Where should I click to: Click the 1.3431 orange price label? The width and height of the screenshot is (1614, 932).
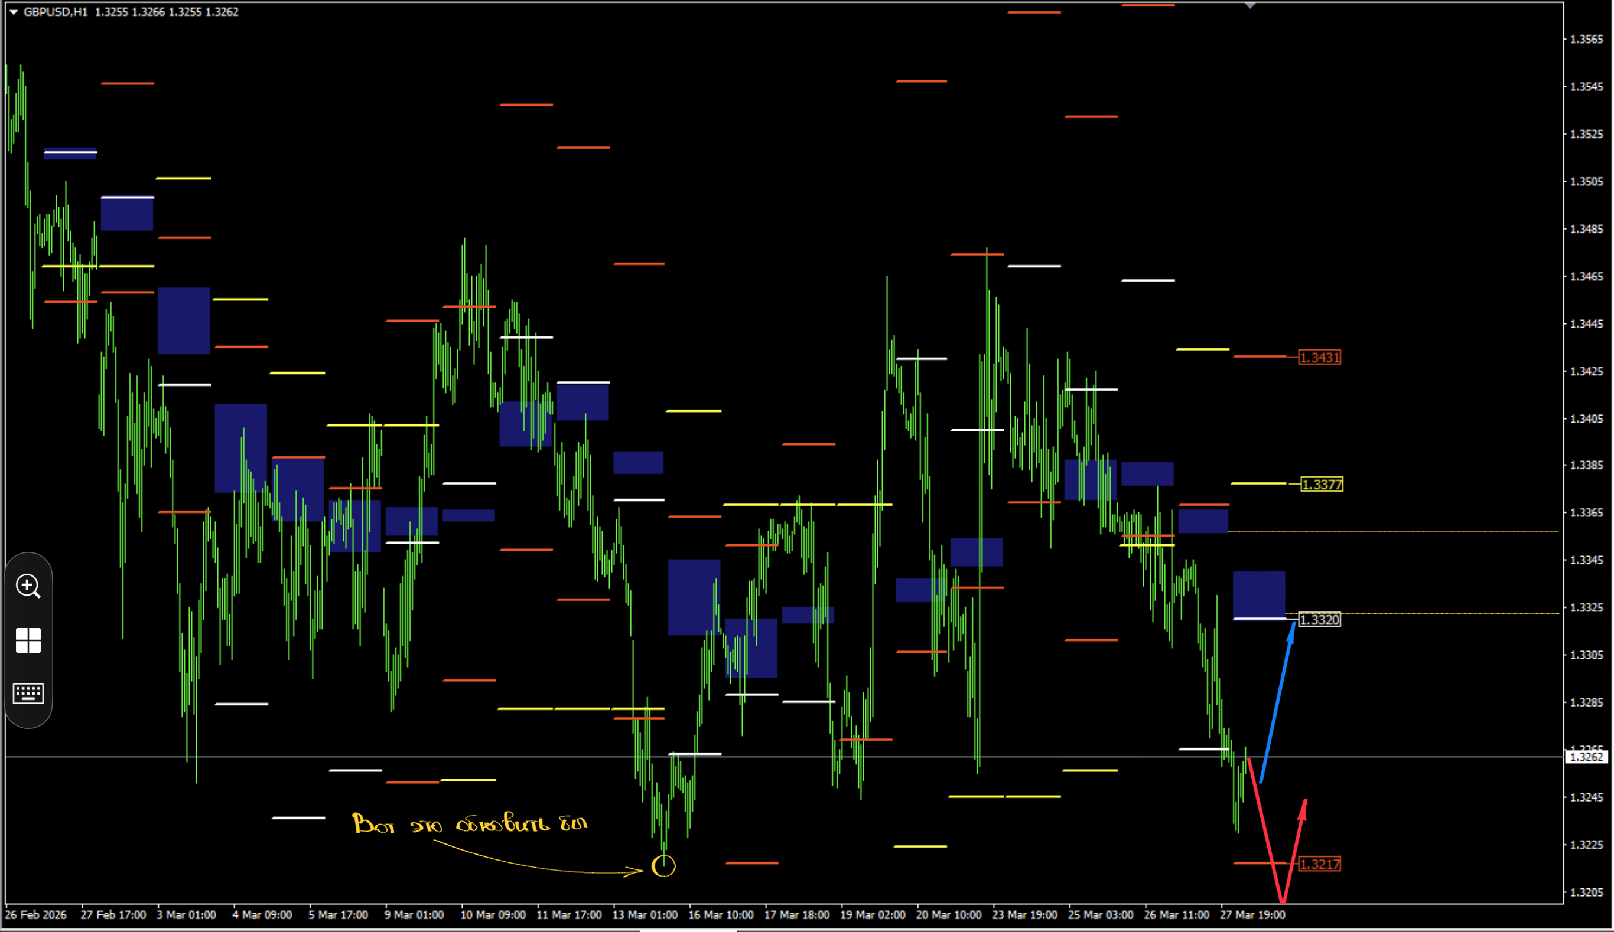(x=1319, y=357)
